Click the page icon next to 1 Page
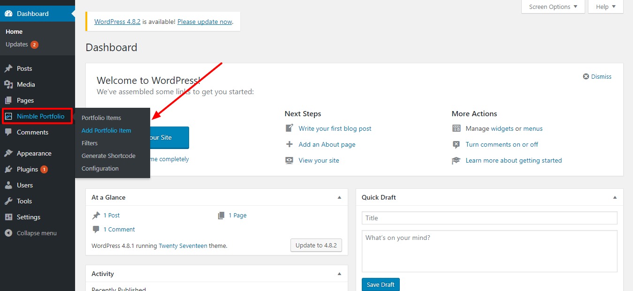 coord(221,216)
